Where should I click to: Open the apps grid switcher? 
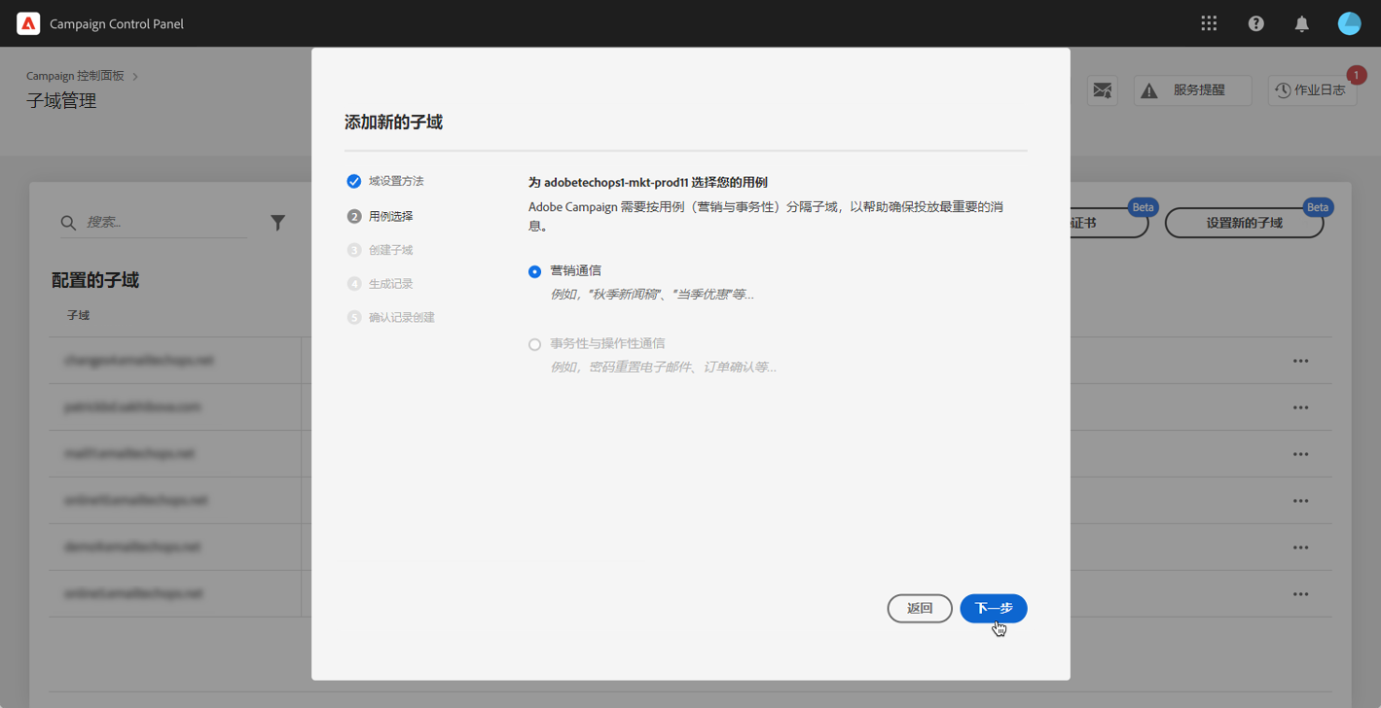pos(1209,23)
